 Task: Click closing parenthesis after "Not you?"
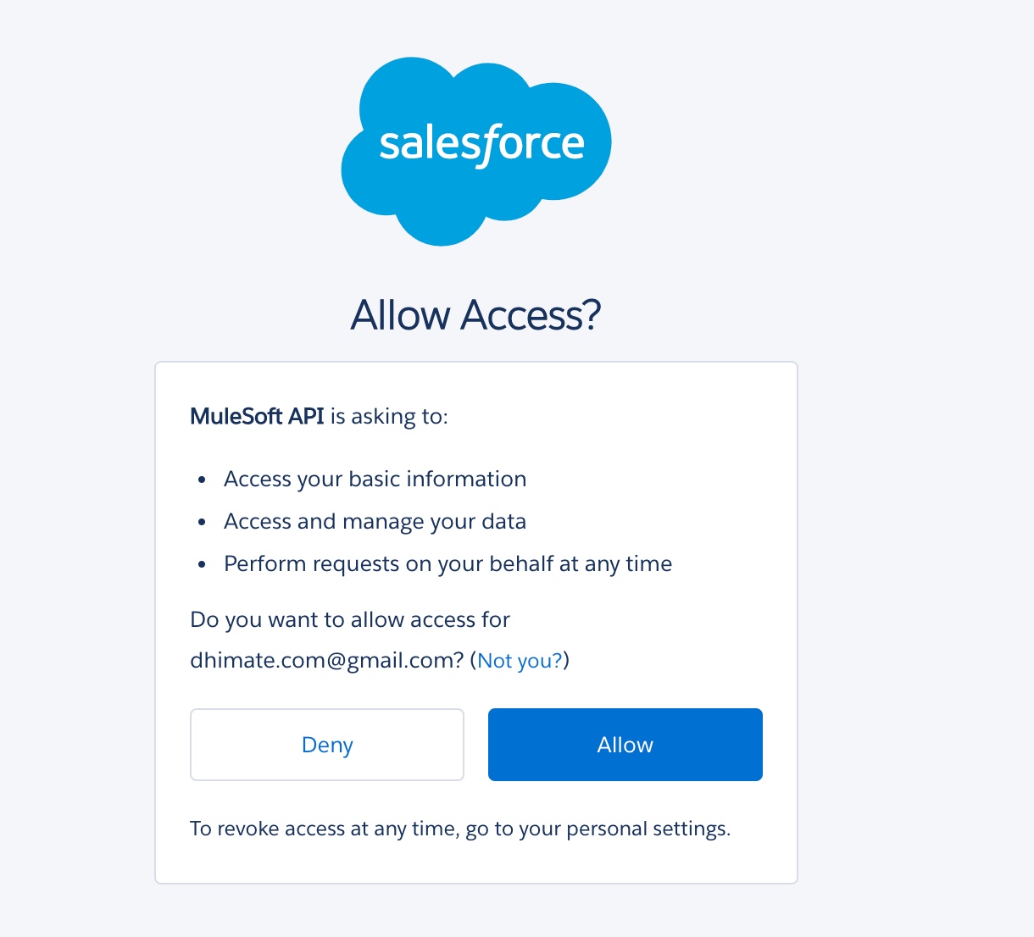pyautogui.click(x=566, y=661)
